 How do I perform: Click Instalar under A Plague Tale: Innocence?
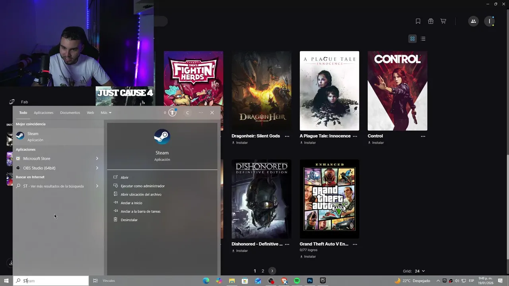pos(308,143)
